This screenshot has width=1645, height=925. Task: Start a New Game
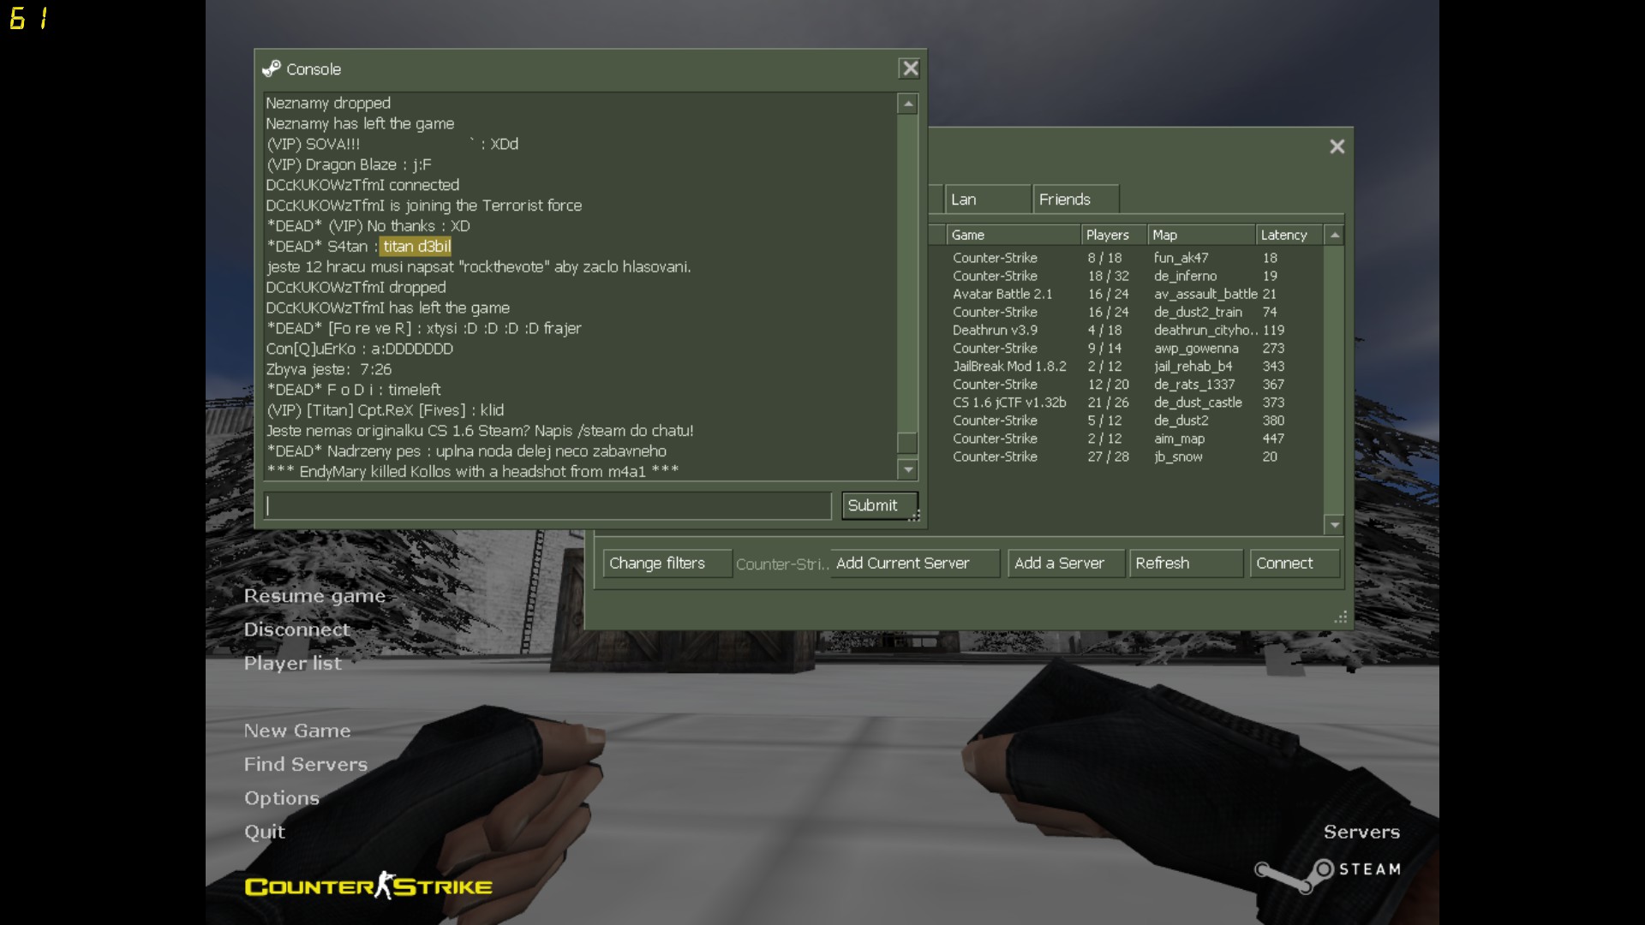click(x=297, y=731)
